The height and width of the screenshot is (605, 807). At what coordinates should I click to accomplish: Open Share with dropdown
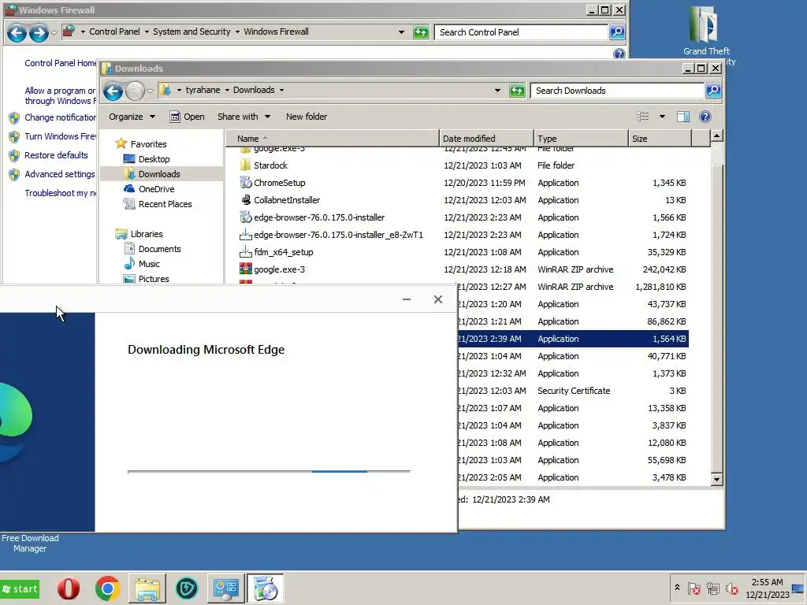(244, 117)
